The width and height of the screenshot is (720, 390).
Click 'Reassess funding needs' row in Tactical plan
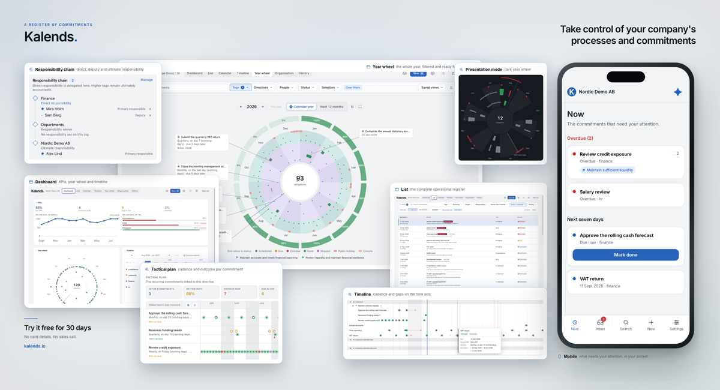(x=170, y=332)
